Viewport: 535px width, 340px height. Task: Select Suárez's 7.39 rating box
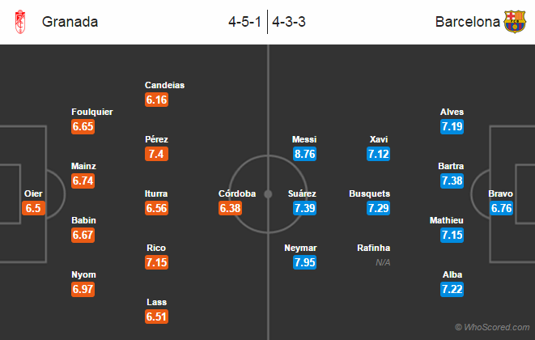(x=304, y=208)
